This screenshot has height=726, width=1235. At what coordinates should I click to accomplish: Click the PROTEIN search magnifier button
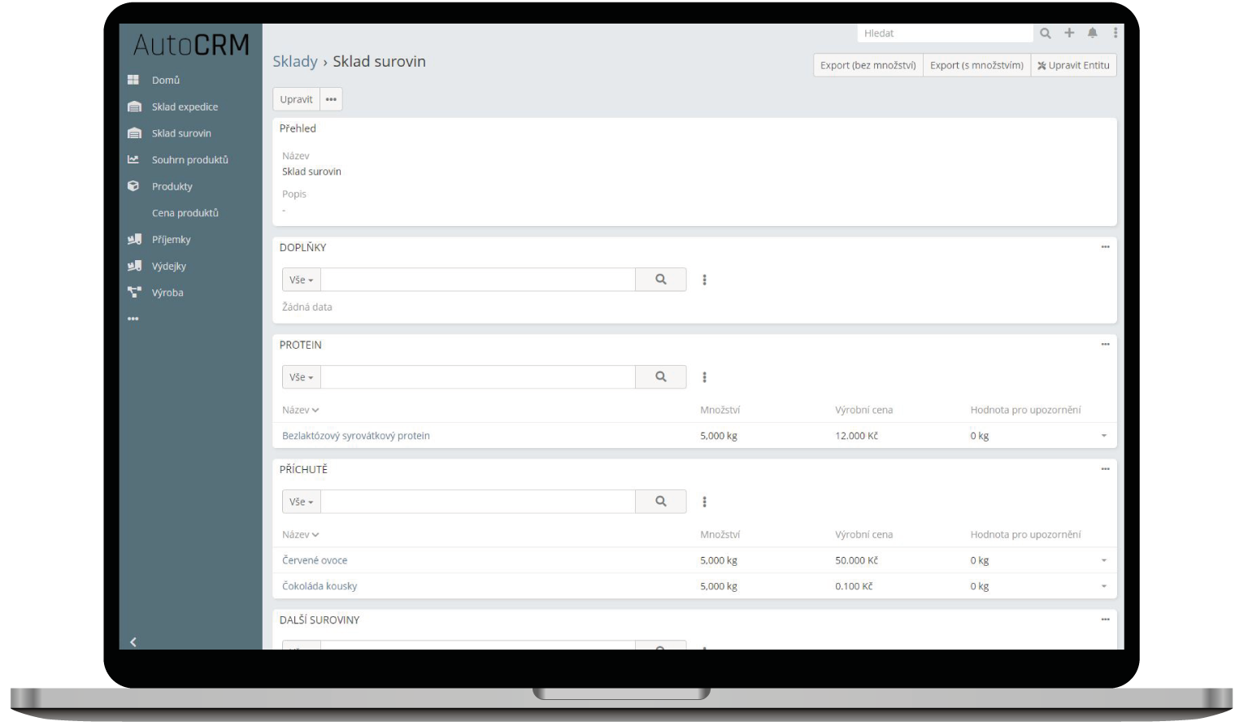click(x=661, y=377)
